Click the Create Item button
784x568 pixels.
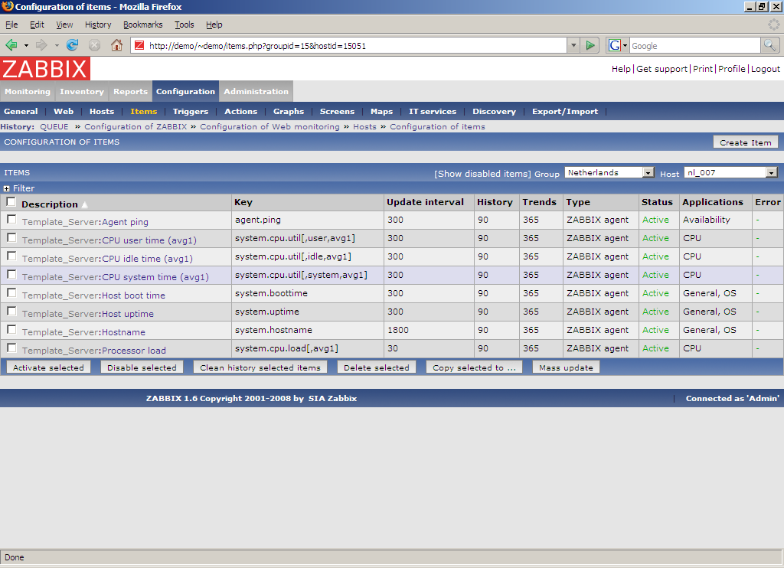(746, 142)
